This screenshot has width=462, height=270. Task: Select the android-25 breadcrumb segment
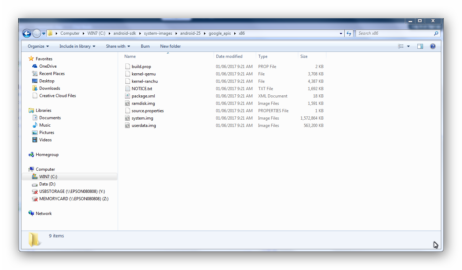[190, 33]
